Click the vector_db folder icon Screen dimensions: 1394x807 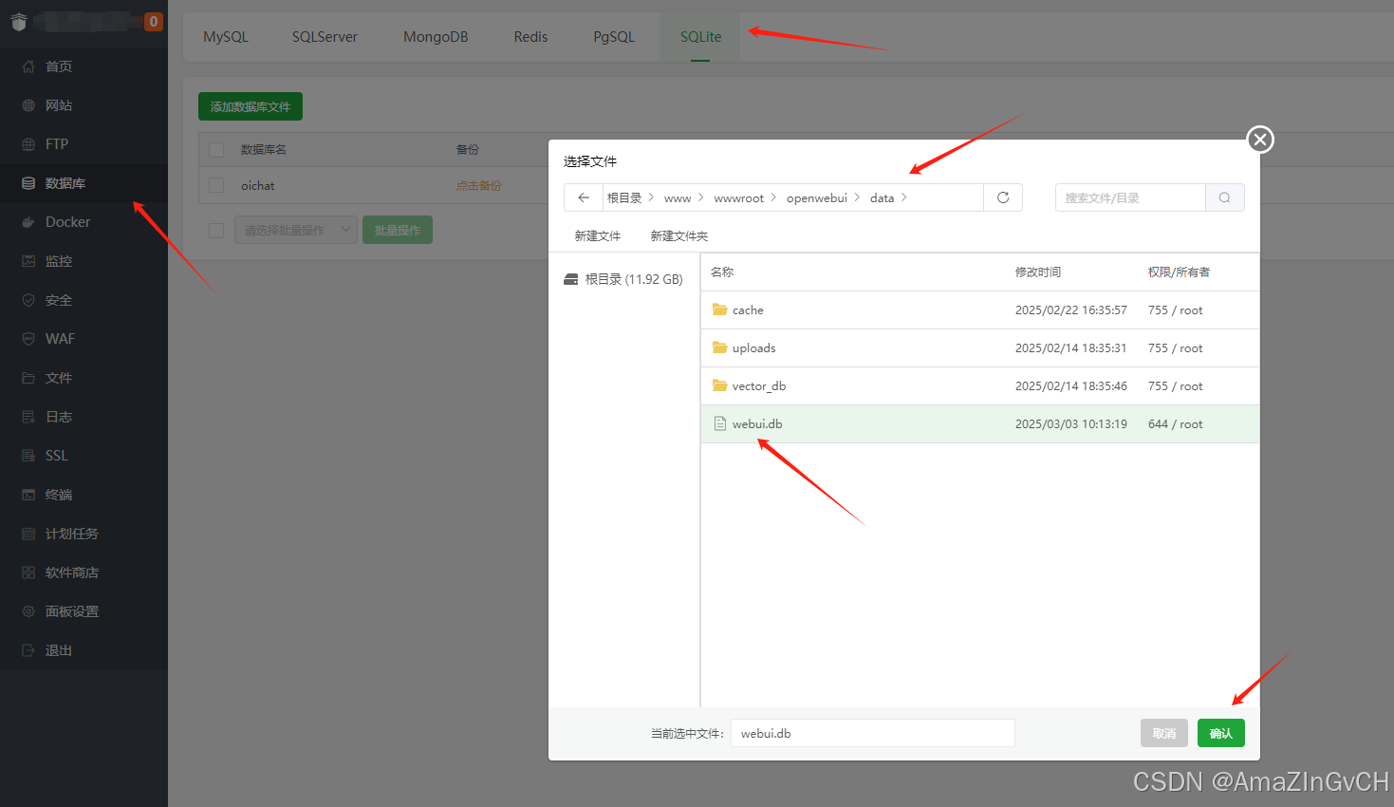(x=720, y=385)
